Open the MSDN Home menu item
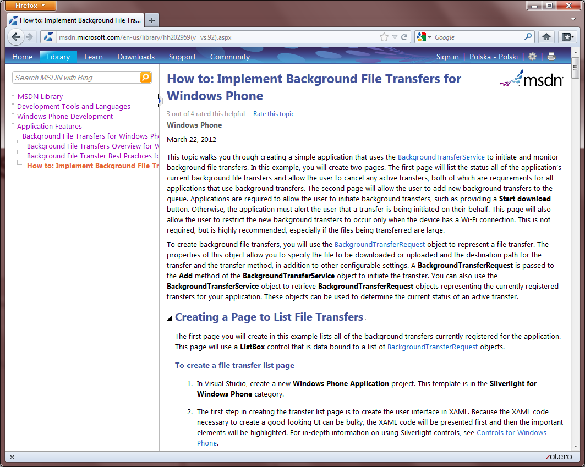Image resolution: width=585 pixels, height=467 pixels. click(22, 57)
